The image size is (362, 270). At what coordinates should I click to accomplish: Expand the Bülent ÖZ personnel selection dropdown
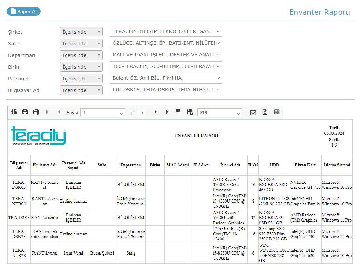[x=166, y=78]
